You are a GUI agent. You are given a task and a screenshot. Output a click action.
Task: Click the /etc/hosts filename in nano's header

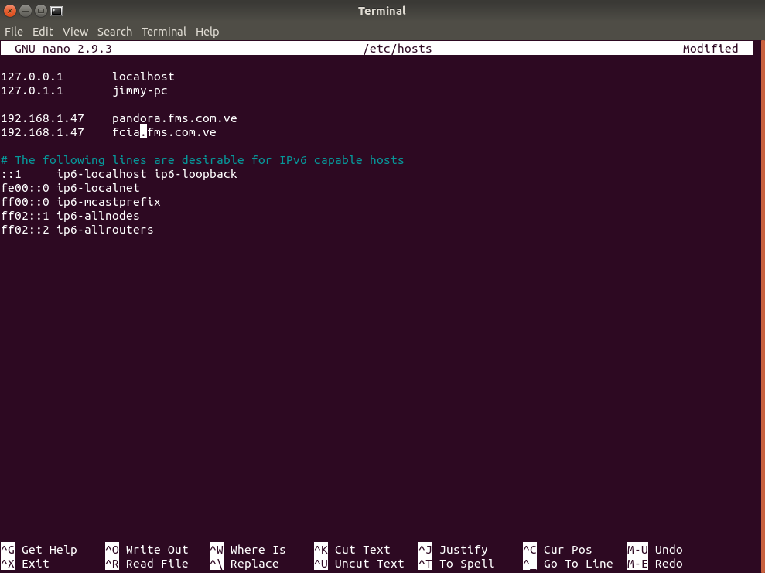coord(398,49)
